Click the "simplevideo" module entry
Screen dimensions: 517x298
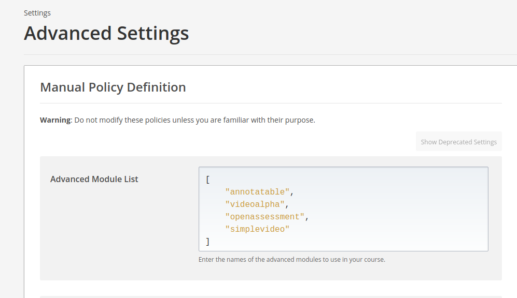point(257,229)
